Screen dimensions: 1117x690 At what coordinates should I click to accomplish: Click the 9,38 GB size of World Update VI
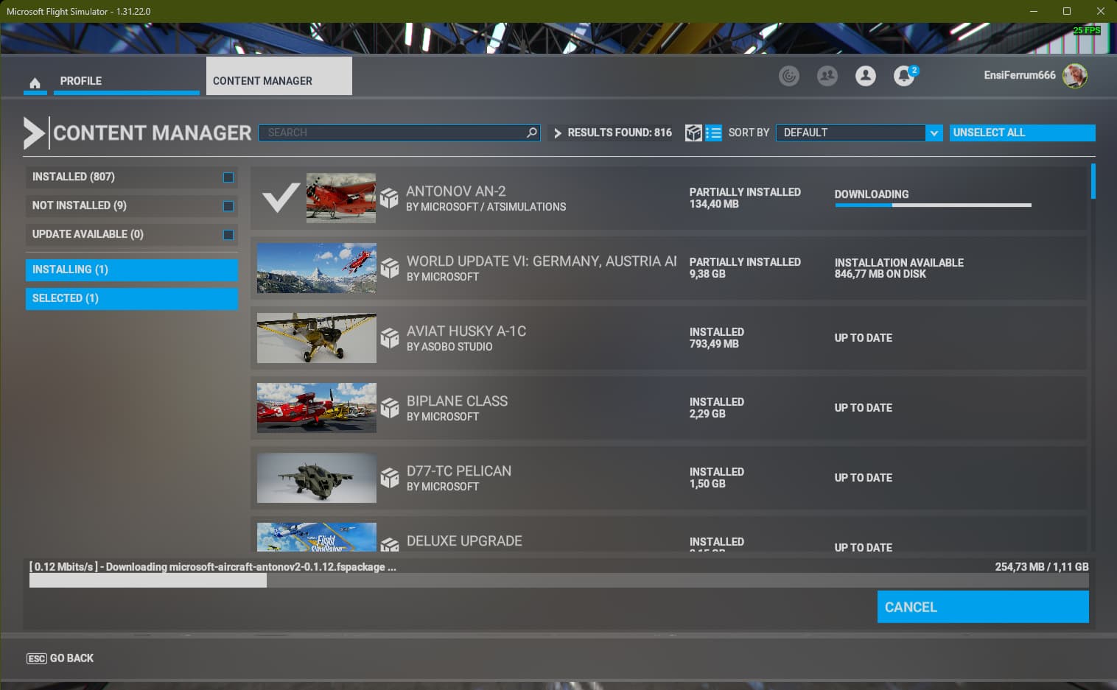pos(707,274)
